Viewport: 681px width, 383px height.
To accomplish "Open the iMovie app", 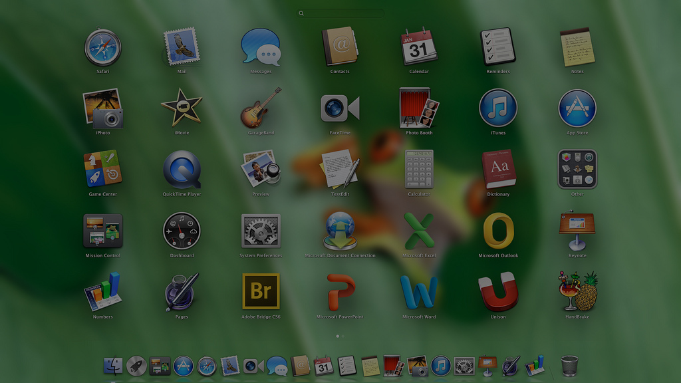I will coord(182,108).
